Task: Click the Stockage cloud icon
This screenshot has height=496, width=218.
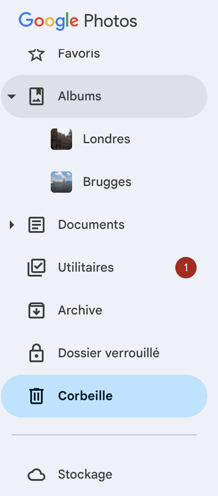Action: pos(36,475)
